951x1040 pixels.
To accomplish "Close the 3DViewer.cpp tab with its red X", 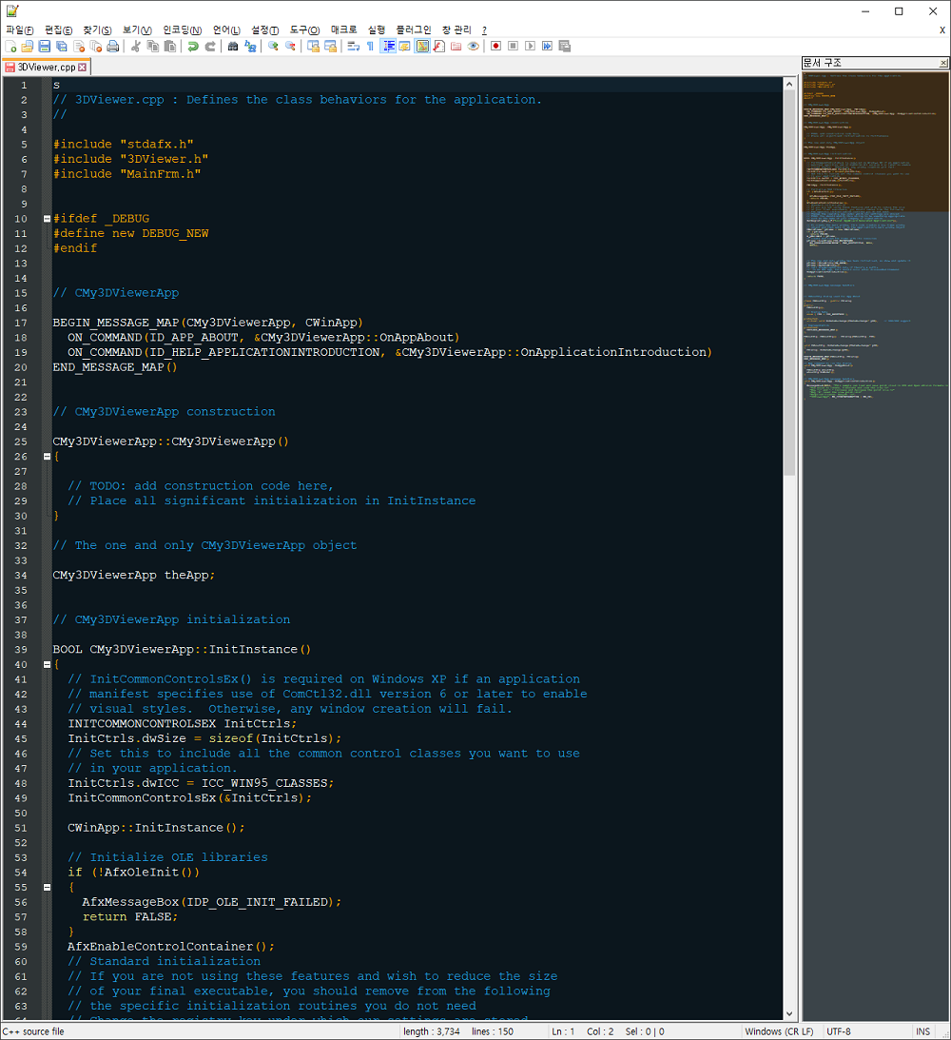I will click(x=82, y=67).
